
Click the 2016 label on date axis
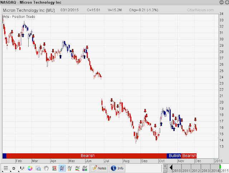point(219,161)
